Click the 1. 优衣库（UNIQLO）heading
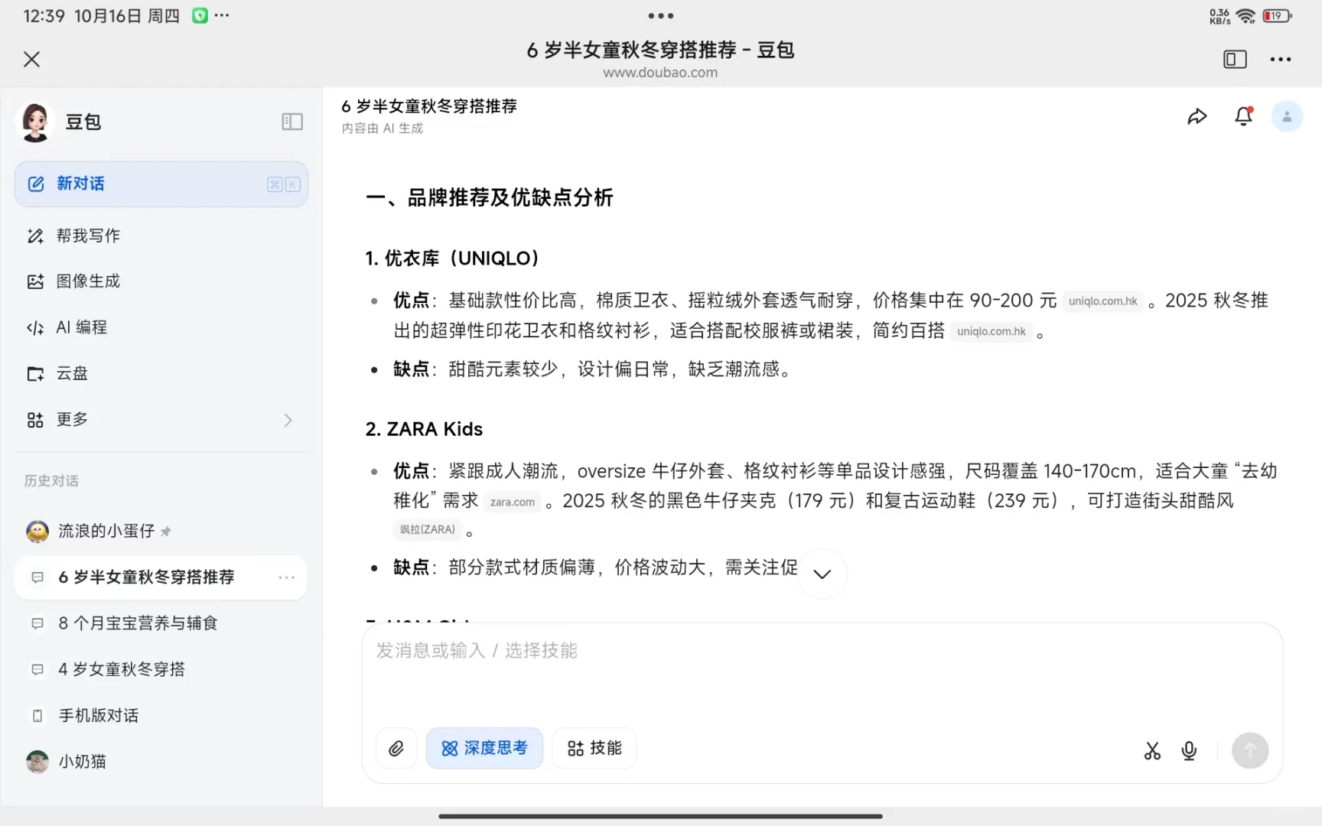Image resolution: width=1322 pixels, height=826 pixels. coord(452,259)
